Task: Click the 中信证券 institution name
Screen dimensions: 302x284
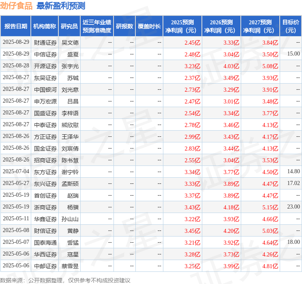Action: [45, 54]
